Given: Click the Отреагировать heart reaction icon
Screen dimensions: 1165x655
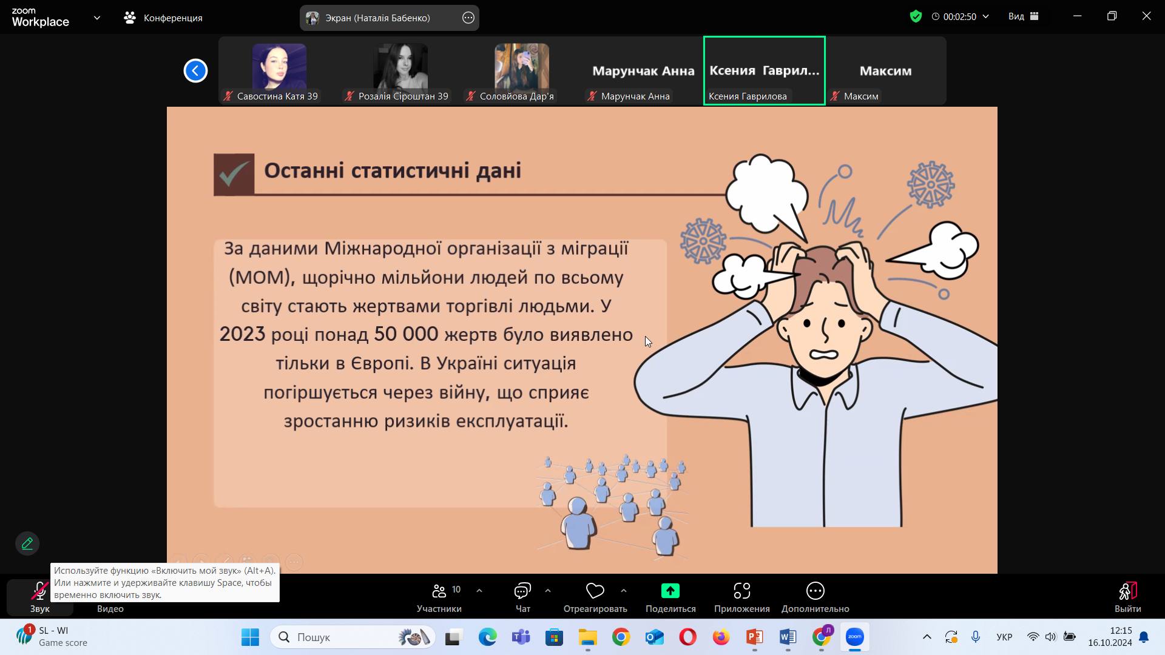Looking at the screenshot, I should pyautogui.click(x=595, y=591).
